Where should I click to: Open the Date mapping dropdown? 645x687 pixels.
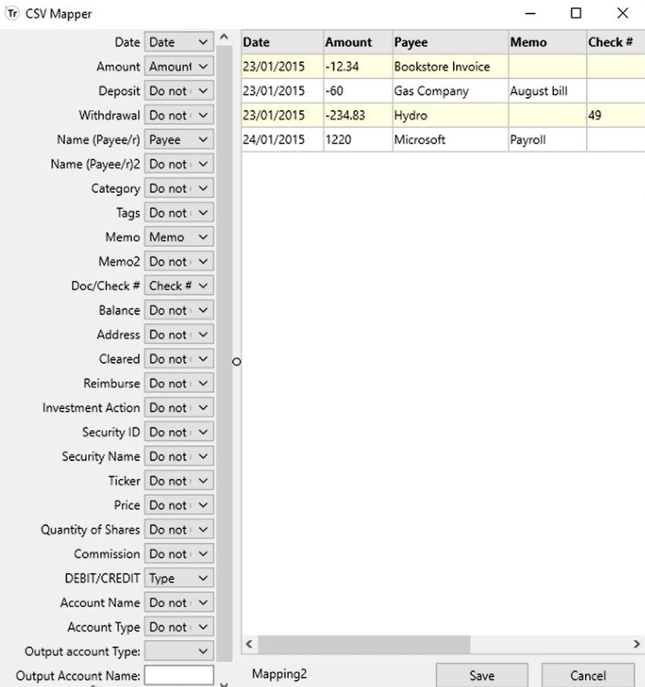click(178, 42)
